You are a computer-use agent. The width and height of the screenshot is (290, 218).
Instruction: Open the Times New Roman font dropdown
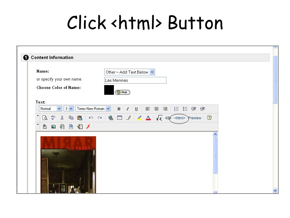coord(93,109)
